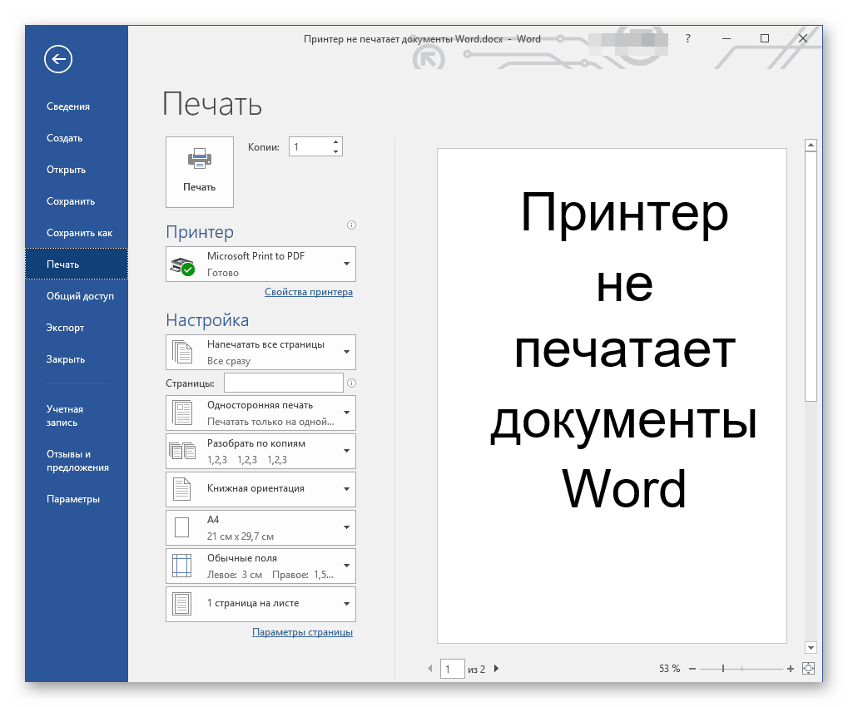Increase copies with the up spinner arrow
Image resolution: width=848 pixels, height=707 pixels.
point(336,142)
